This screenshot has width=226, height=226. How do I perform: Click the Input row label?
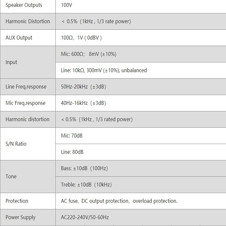pyautogui.click(x=11, y=62)
